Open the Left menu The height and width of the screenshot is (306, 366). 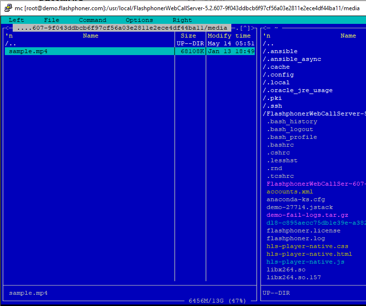click(x=16, y=20)
